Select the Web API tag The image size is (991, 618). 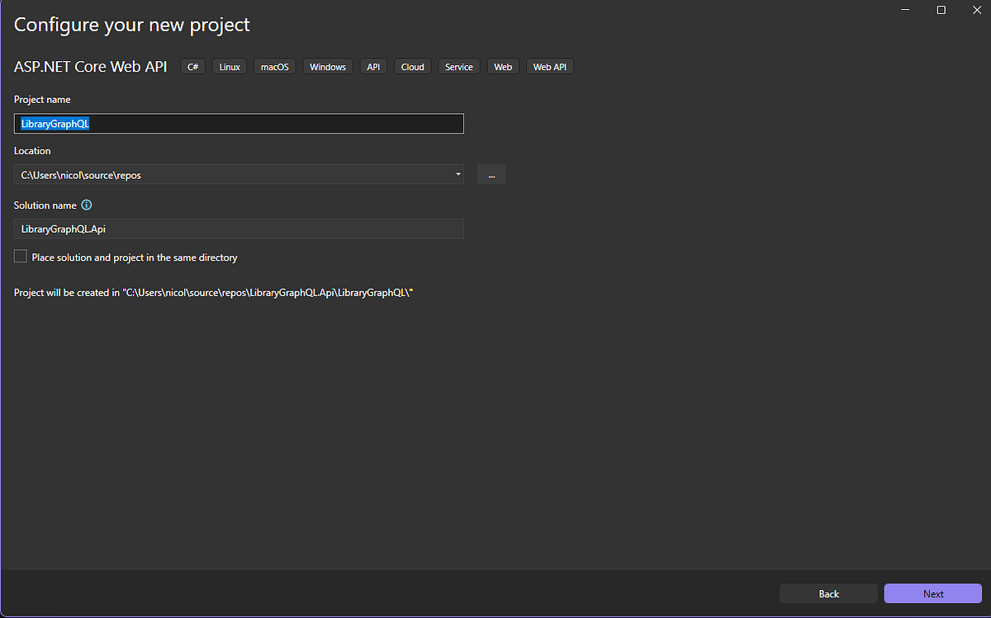pyautogui.click(x=549, y=66)
